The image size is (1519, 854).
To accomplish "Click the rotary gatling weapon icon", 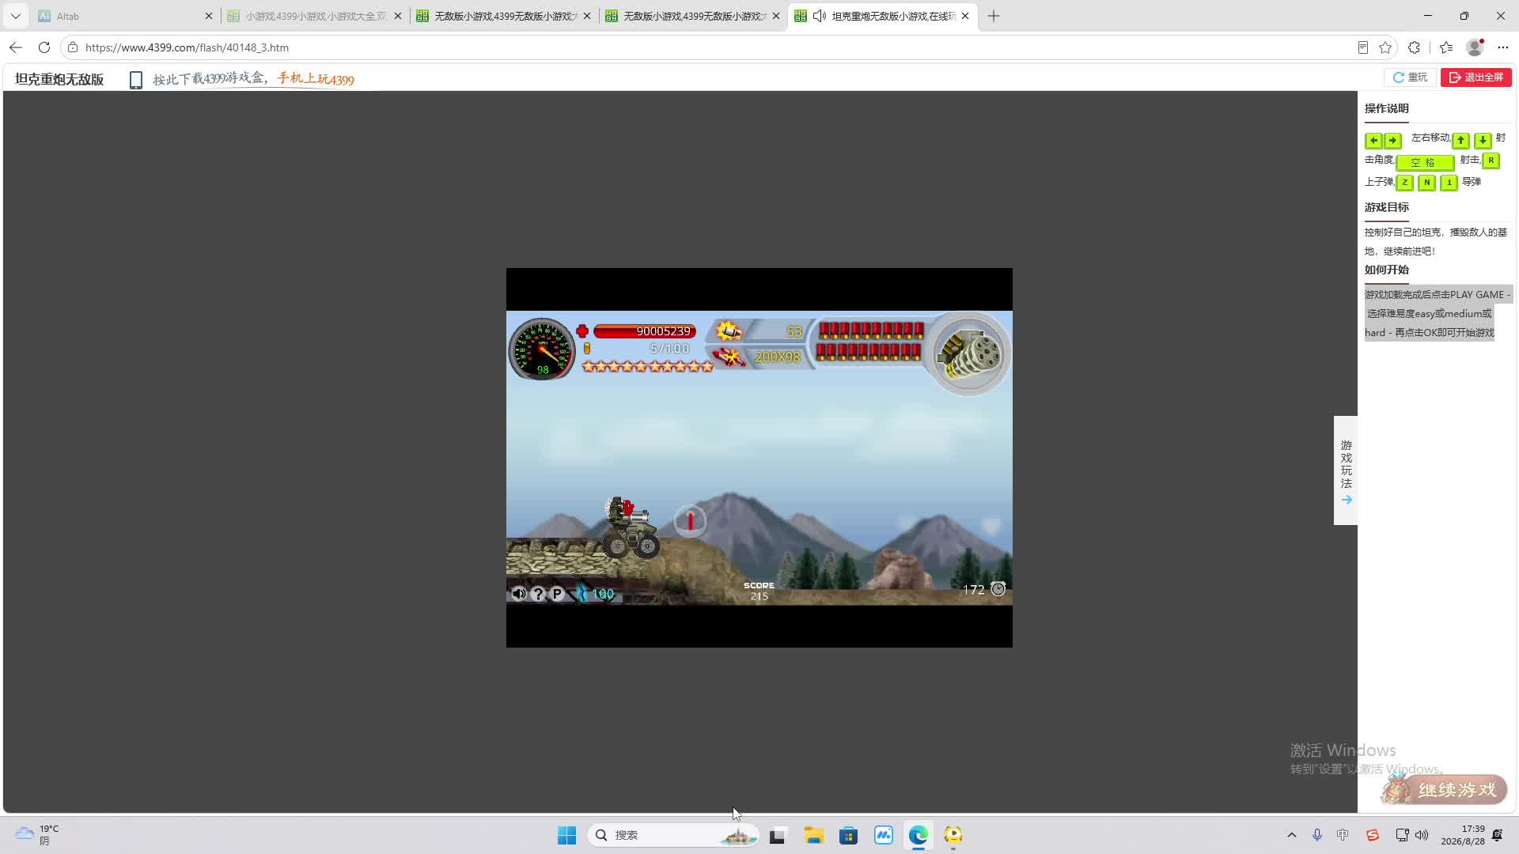I will [x=969, y=353].
